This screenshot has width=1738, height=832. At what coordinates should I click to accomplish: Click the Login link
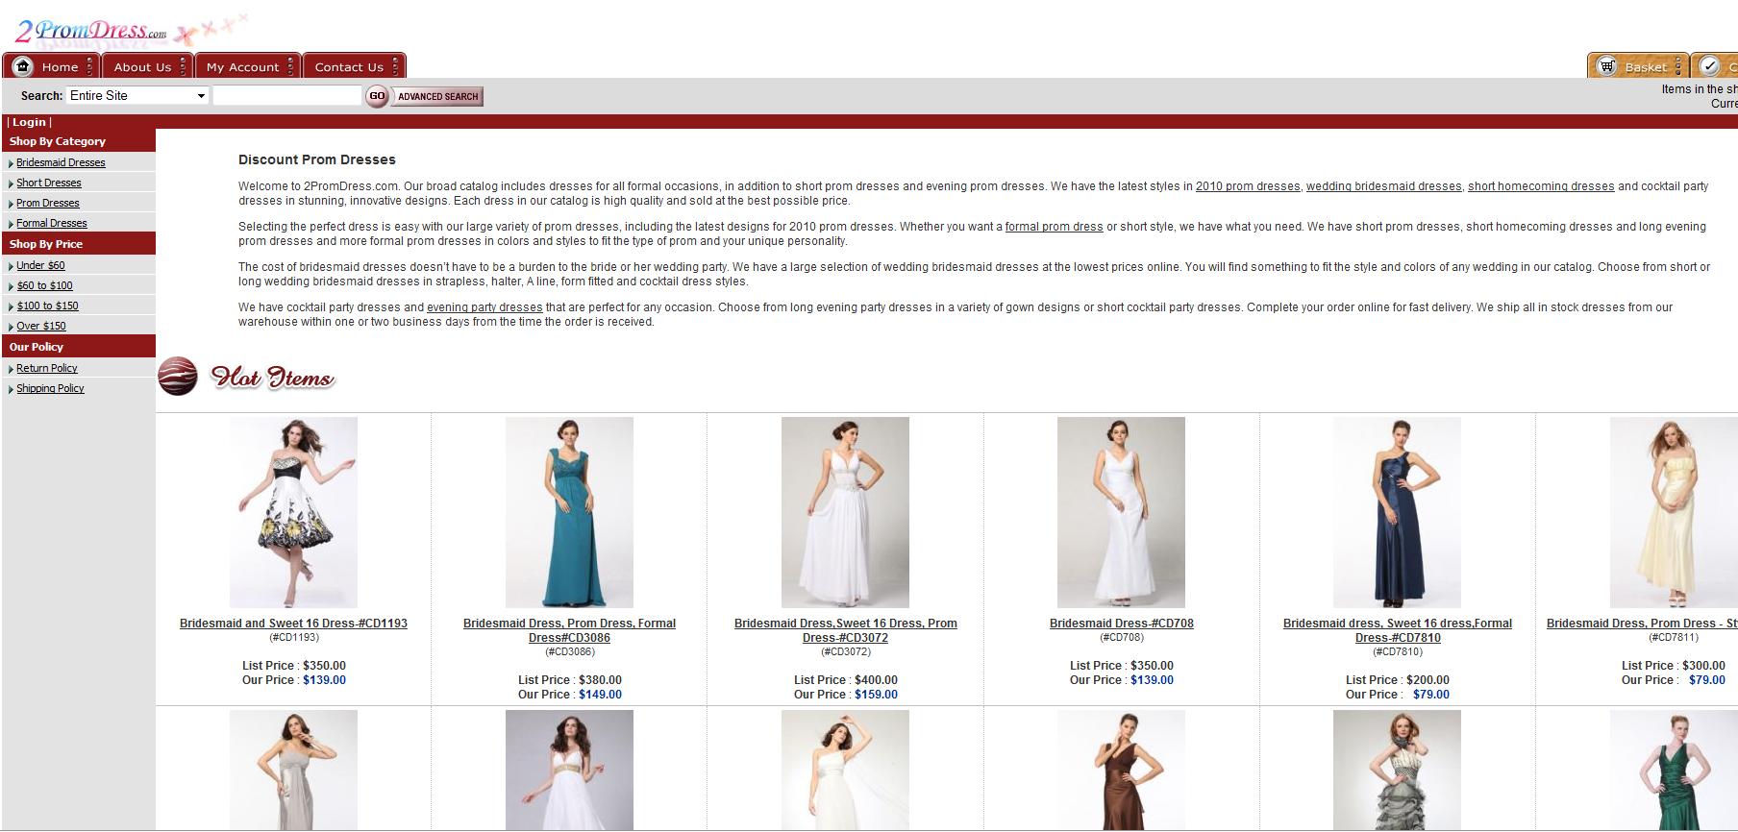29,122
